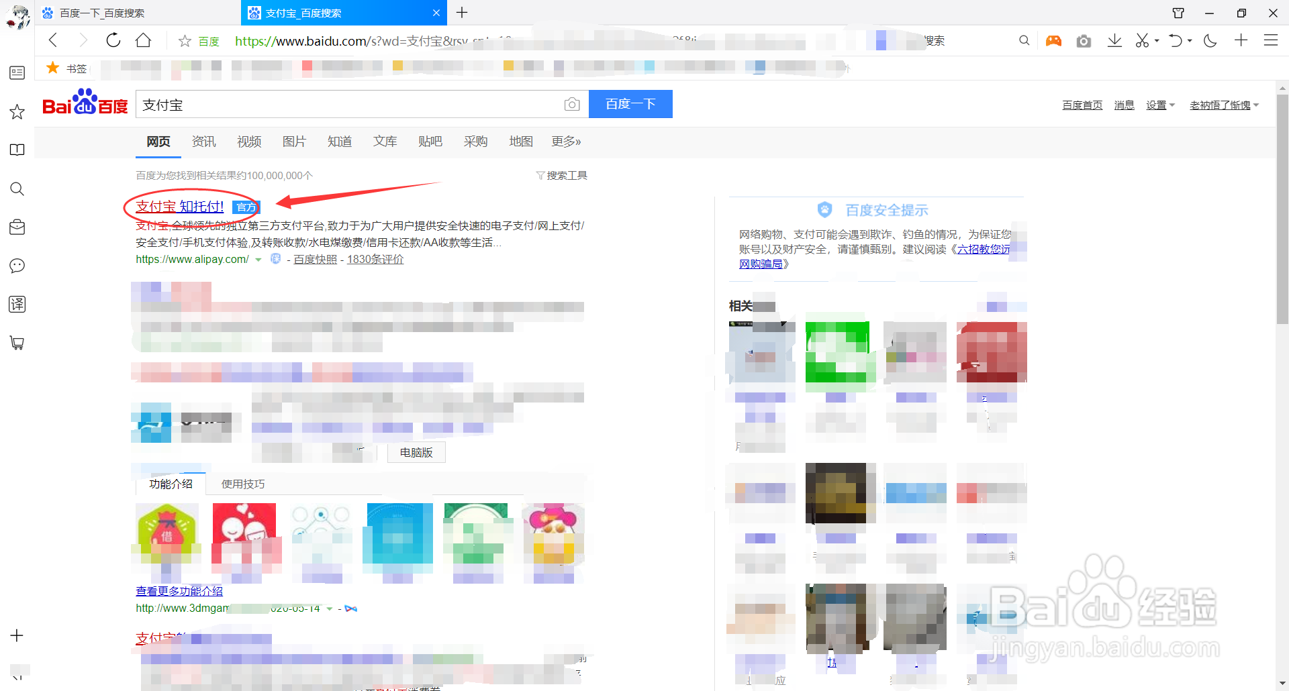Bookmark page with the address bar star
The image size is (1289, 691).
185,42
